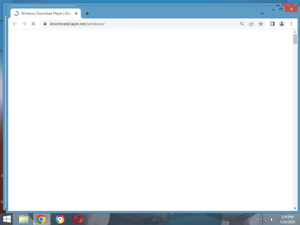
Task: Click the scrollbar up arrow
Action: tap(295, 32)
